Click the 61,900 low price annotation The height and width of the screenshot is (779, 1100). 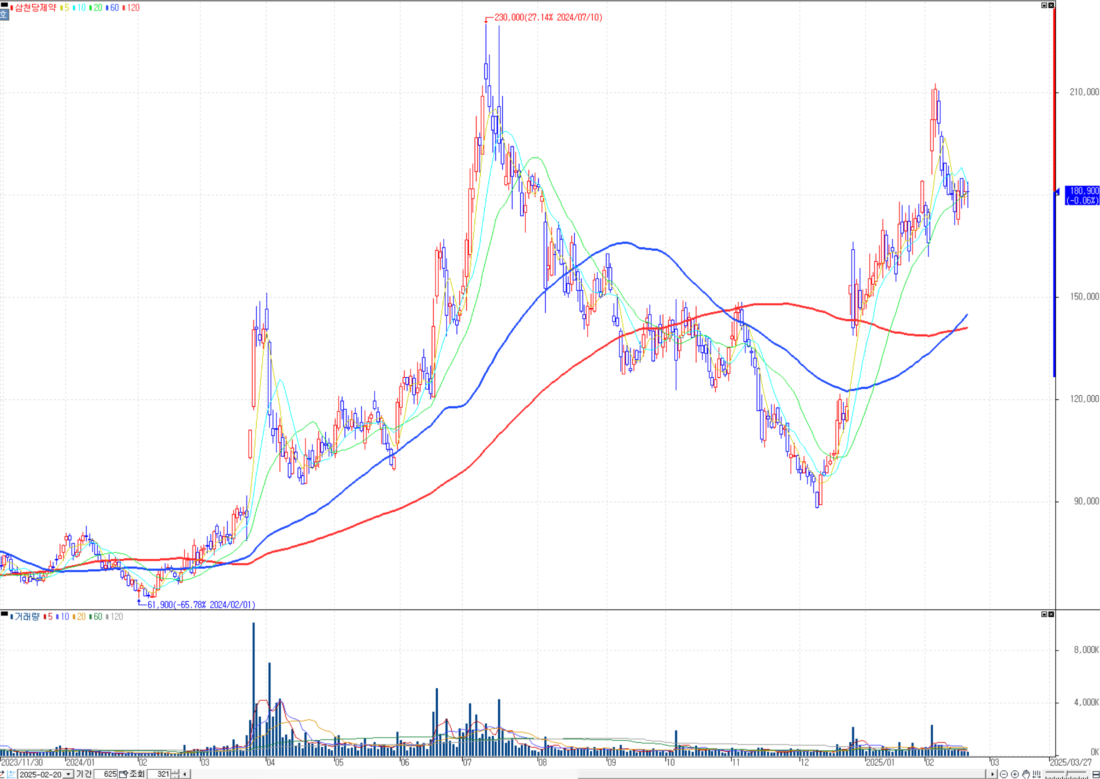pyautogui.click(x=201, y=604)
